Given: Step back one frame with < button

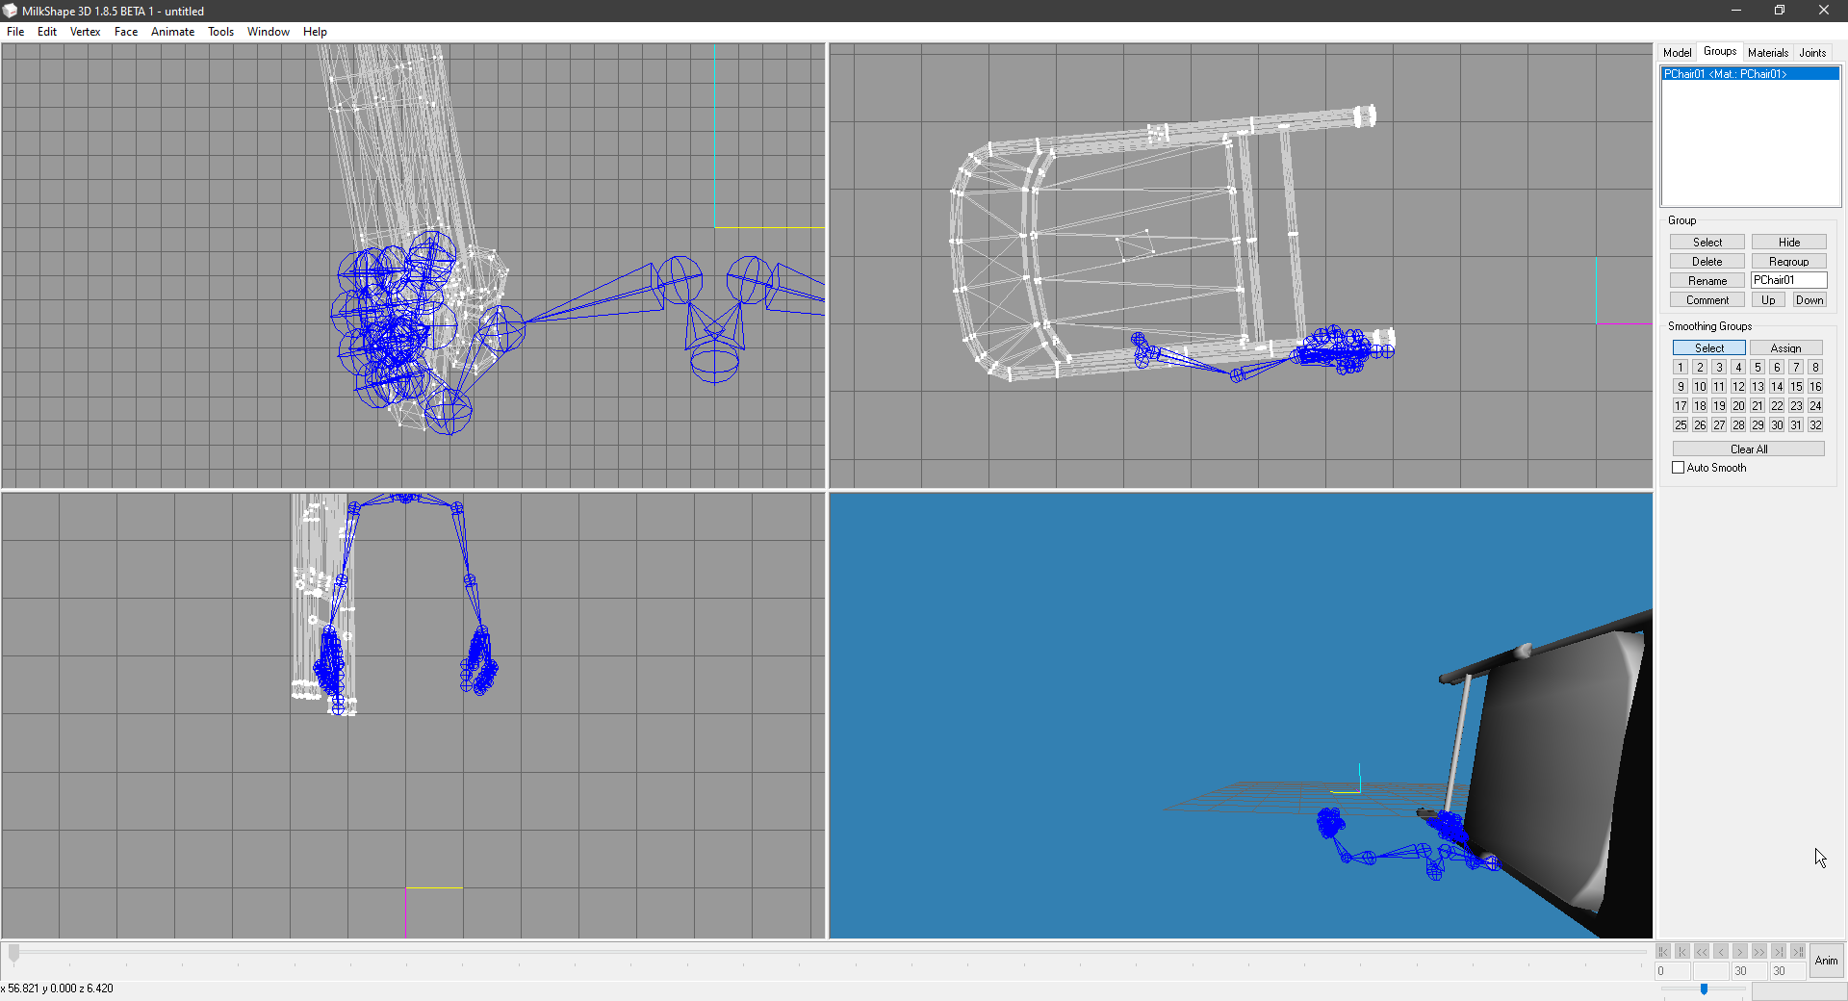Looking at the screenshot, I should 1721,952.
